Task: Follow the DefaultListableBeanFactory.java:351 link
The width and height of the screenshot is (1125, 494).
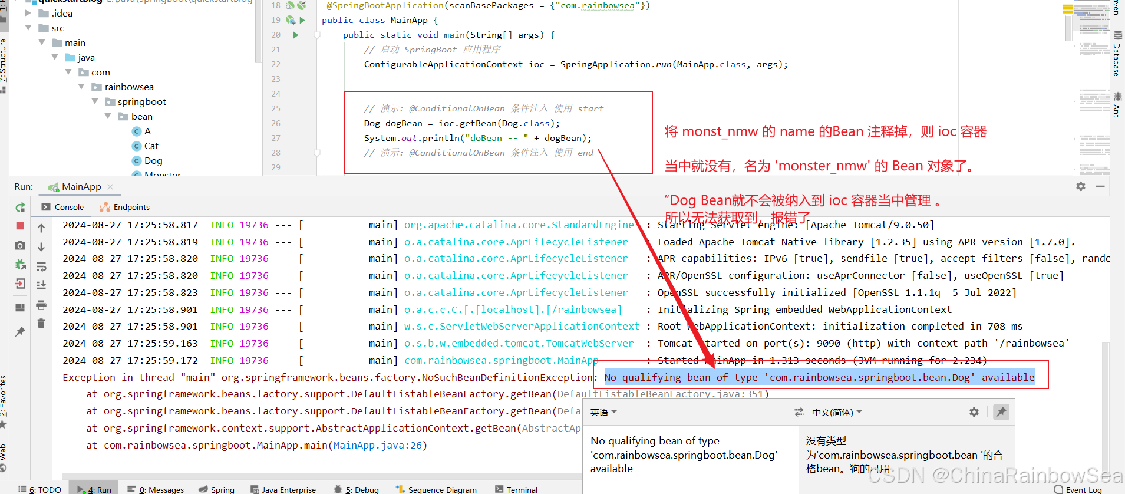Action: pyautogui.click(x=661, y=394)
